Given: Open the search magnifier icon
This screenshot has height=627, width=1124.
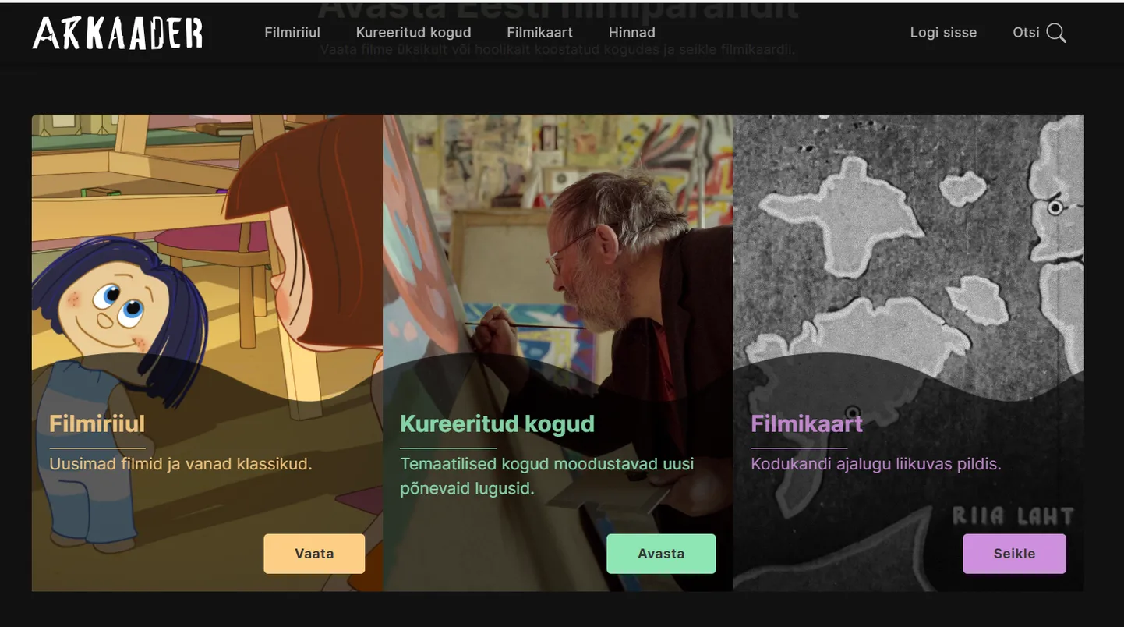Looking at the screenshot, I should pos(1056,33).
